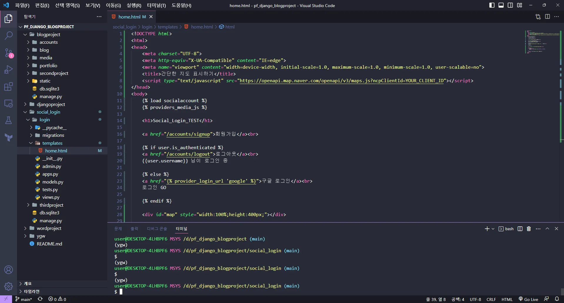Split the editor to the right
This screenshot has height=303, width=564.
(x=547, y=17)
